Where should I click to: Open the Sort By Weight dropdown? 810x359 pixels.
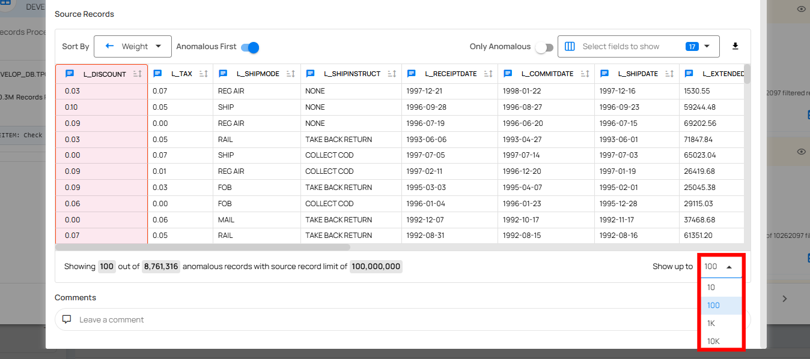click(x=133, y=46)
